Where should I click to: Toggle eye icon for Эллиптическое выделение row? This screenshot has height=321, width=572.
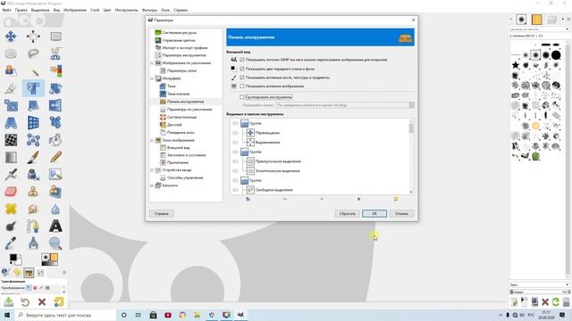click(235, 170)
